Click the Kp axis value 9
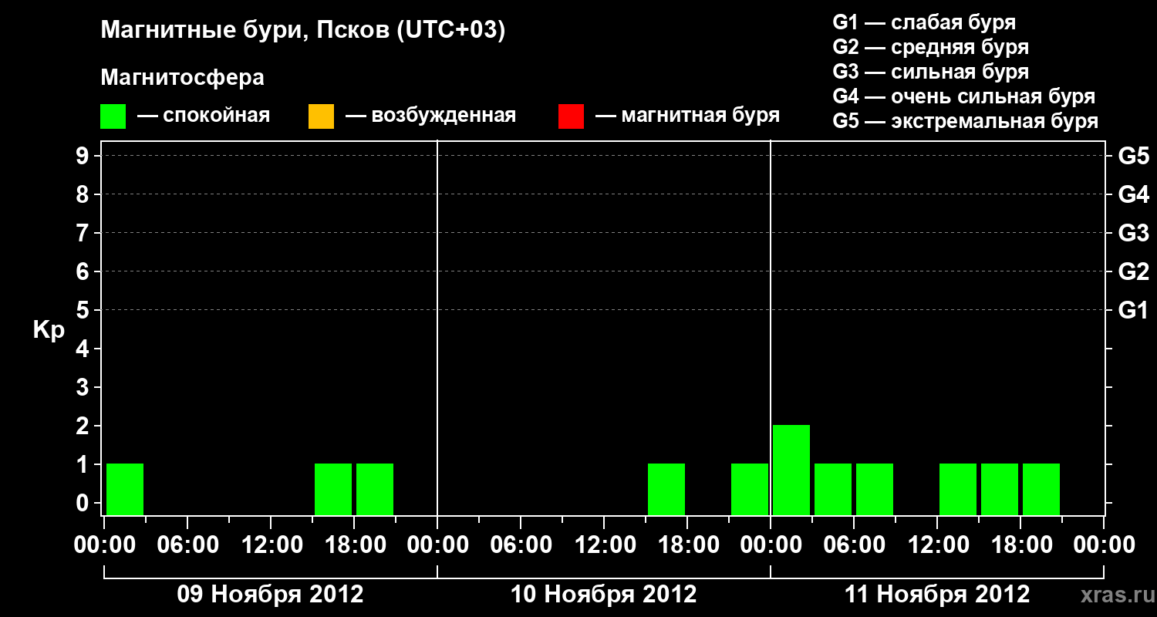The height and width of the screenshot is (617, 1157). pos(84,156)
